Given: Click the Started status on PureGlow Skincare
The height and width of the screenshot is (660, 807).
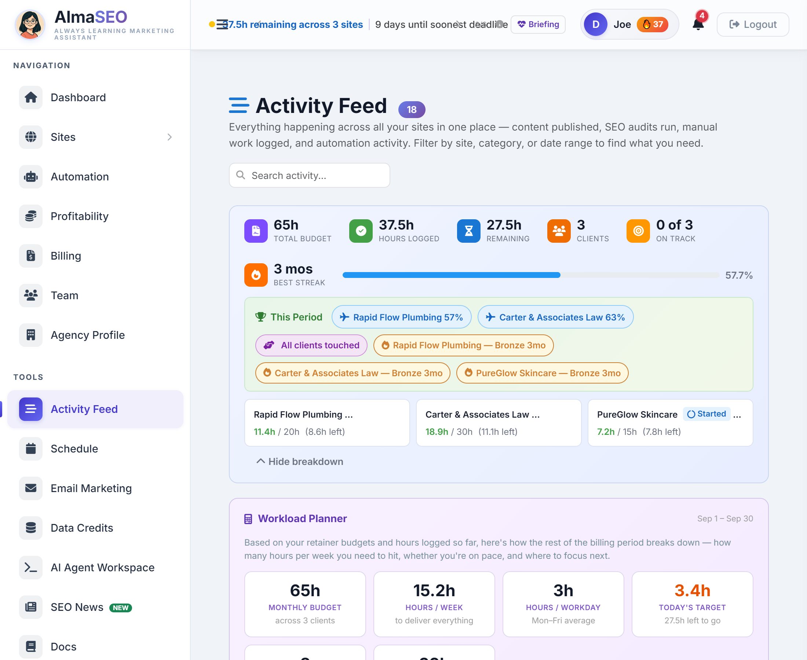Looking at the screenshot, I should click(706, 414).
